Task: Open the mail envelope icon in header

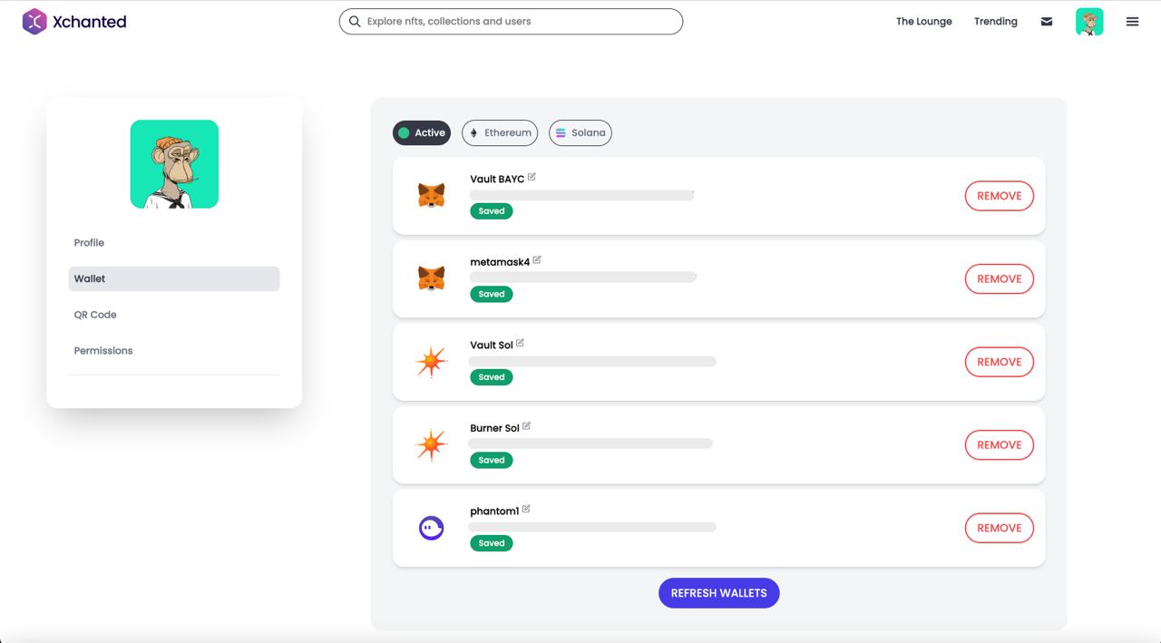Action: [1047, 22]
